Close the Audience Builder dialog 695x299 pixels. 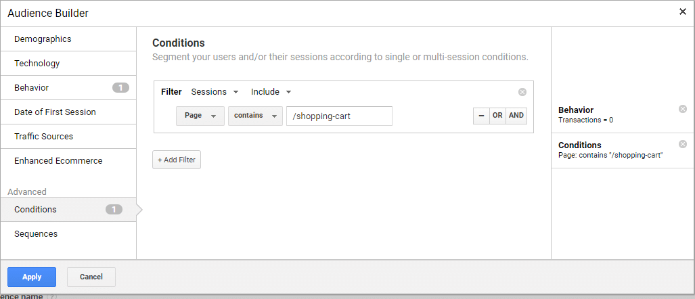coord(683,11)
